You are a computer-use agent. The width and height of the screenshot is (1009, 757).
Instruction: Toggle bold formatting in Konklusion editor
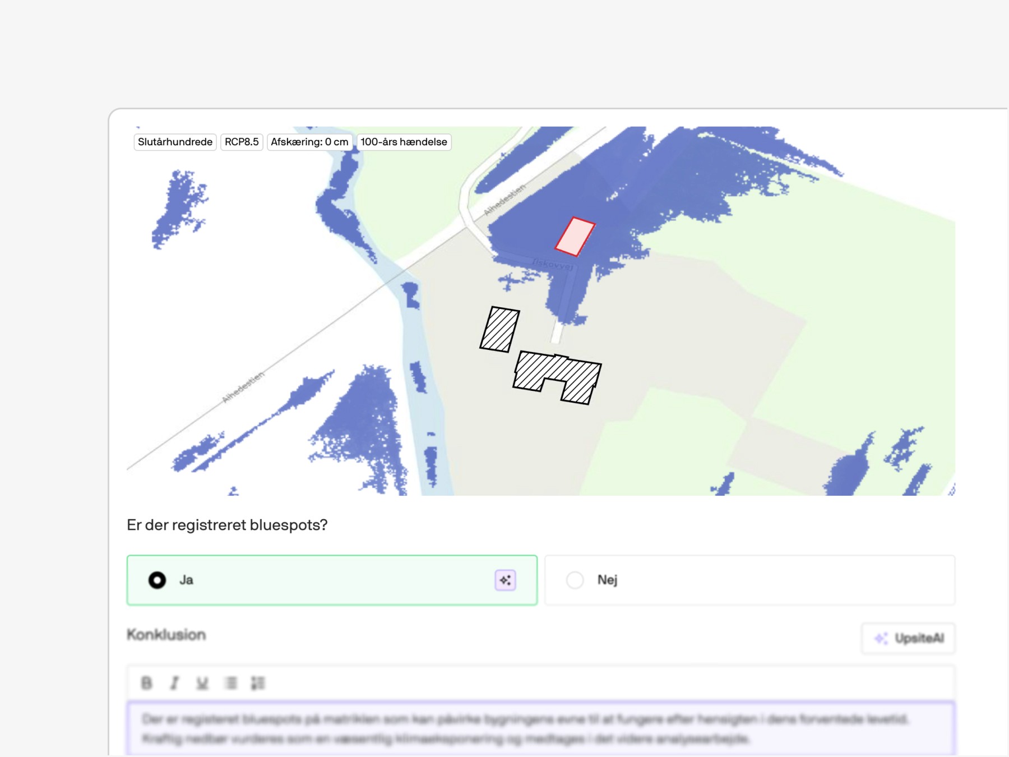(147, 683)
